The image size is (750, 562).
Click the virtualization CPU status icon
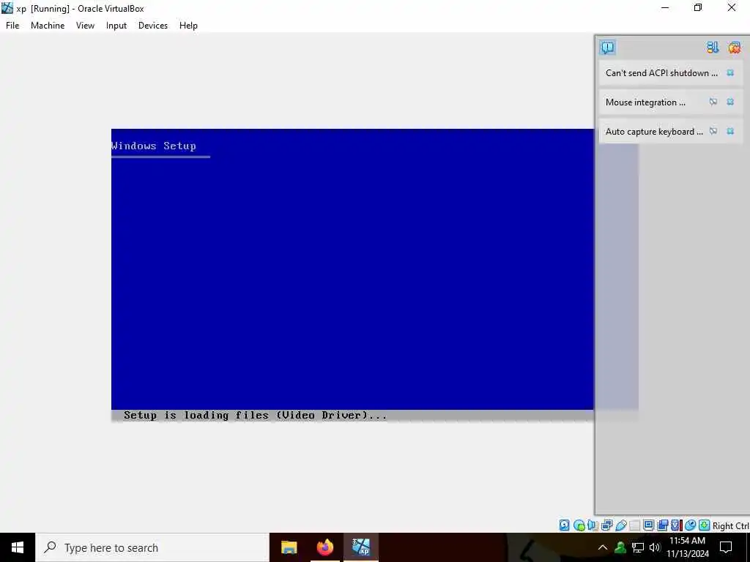coord(676,525)
